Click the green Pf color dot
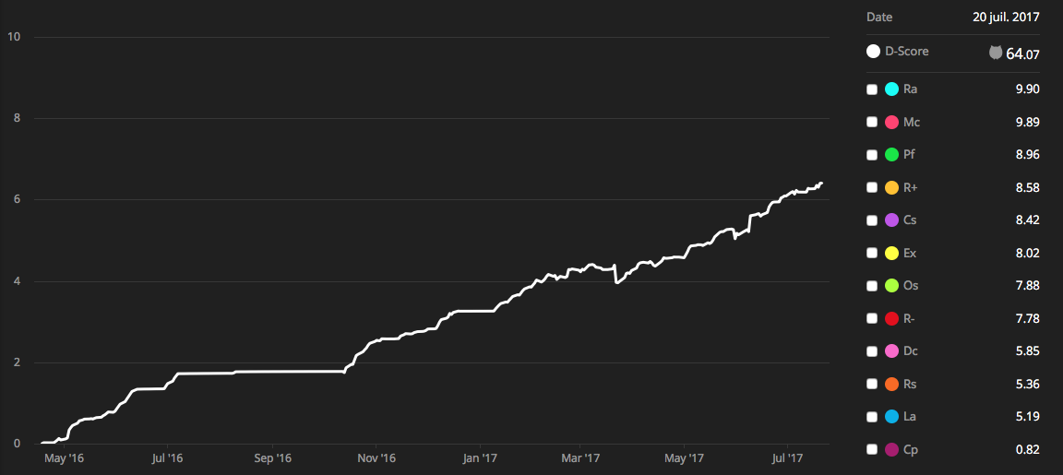 892,155
